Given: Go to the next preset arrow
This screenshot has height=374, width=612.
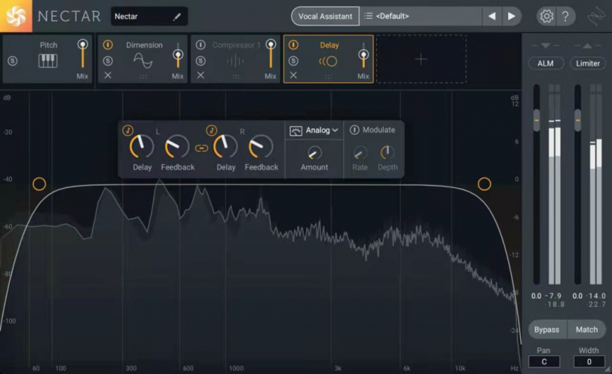Looking at the screenshot, I should [x=511, y=16].
